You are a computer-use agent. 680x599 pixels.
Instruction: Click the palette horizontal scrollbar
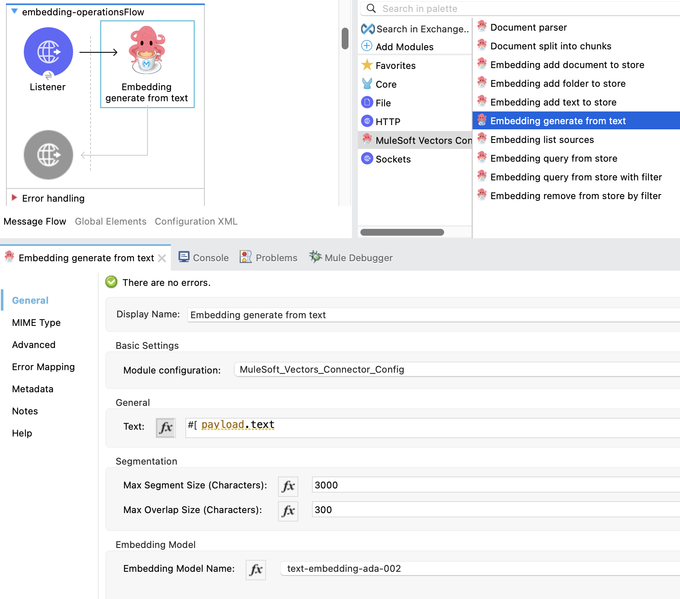tap(402, 232)
